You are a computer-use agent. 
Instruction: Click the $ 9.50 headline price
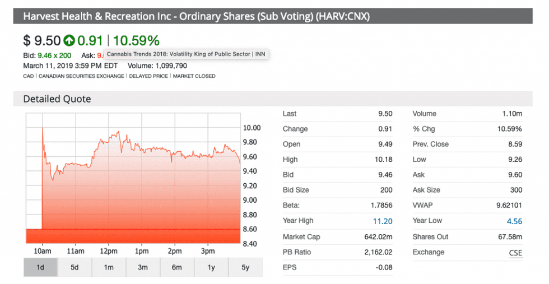pos(41,40)
